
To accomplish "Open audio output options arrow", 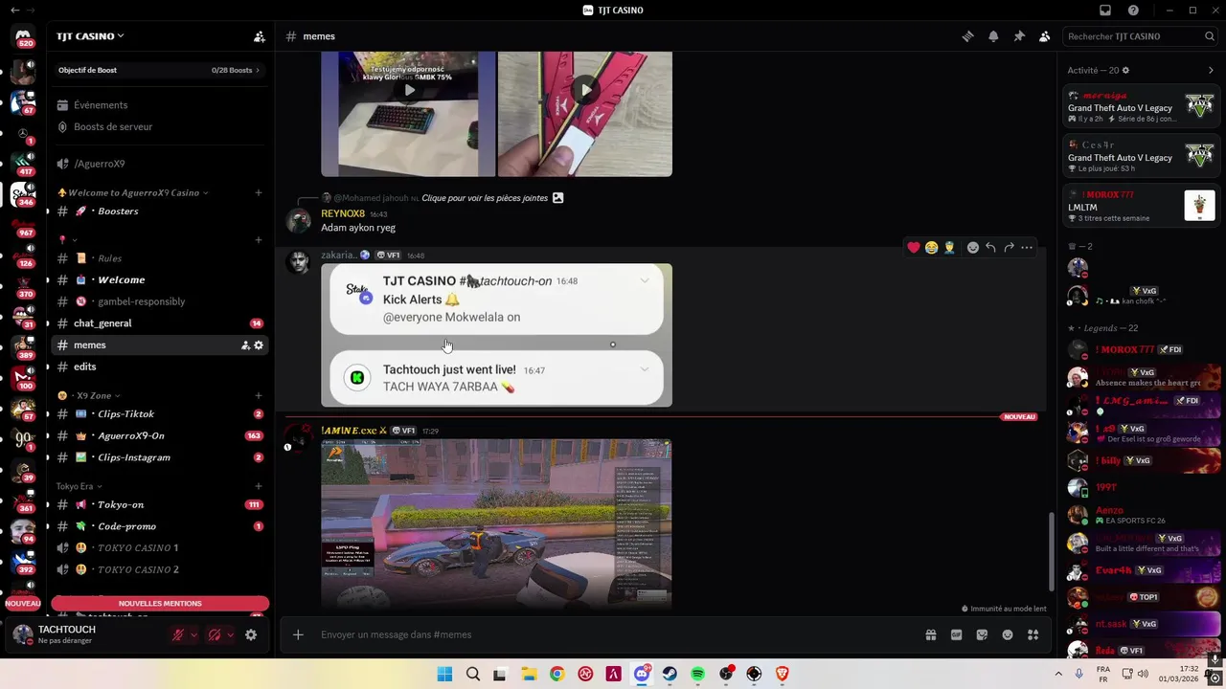I will click(x=230, y=634).
